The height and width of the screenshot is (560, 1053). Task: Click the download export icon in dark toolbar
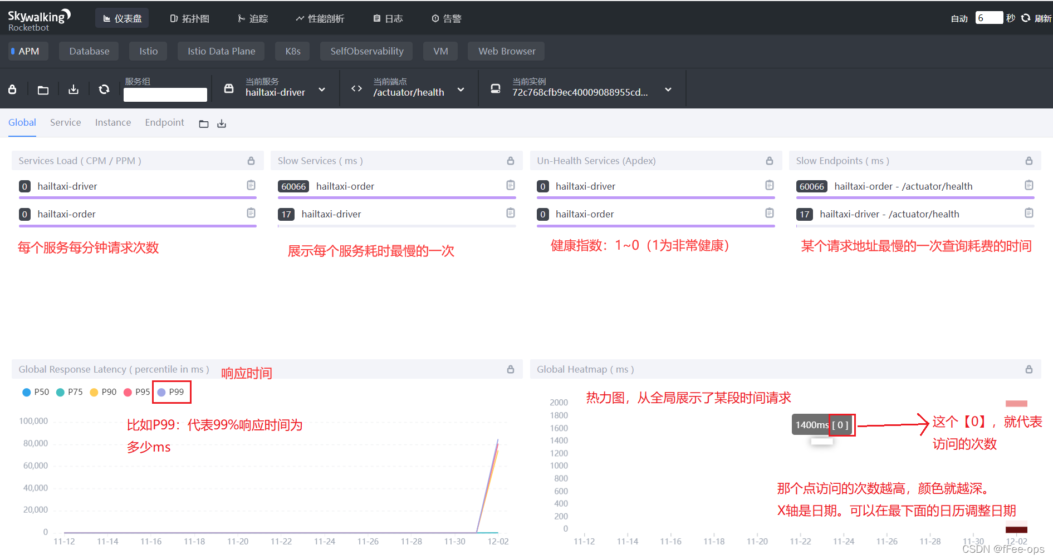(x=74, y=89)
